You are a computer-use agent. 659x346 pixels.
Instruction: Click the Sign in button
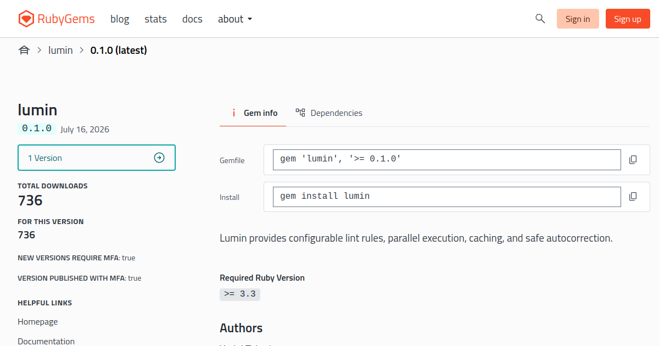pyautogui.click(x=578, y=19)
